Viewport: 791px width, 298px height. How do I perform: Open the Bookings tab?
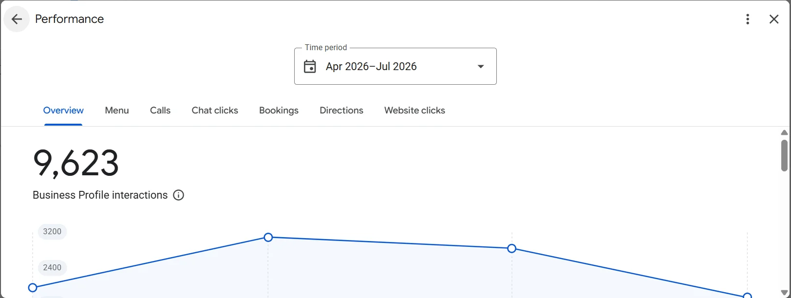tap(279, 111)
